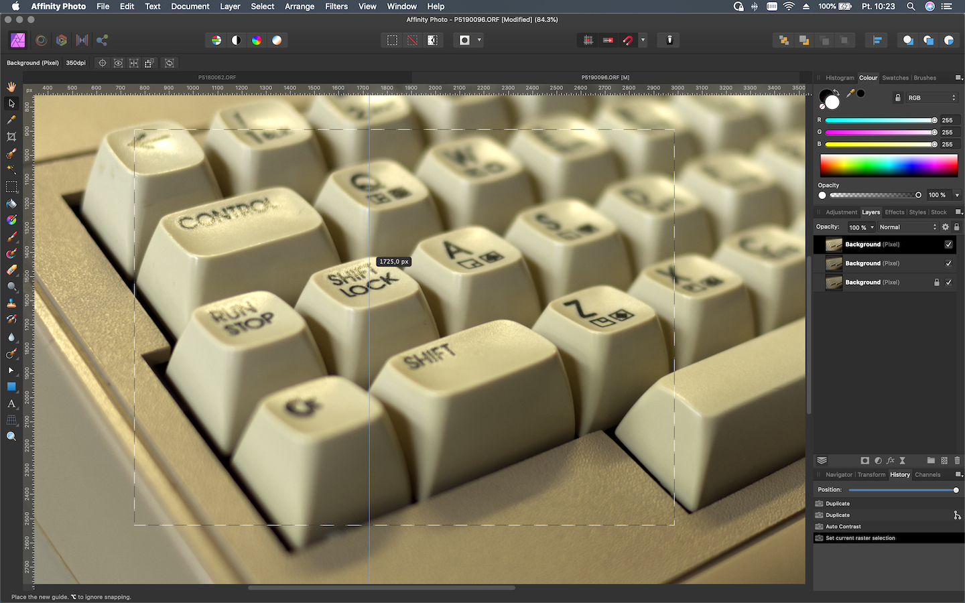The width and height of the screenshot is (965, 603).
Task: Activate the Rectangular Marquee tool
Action: 11,187
